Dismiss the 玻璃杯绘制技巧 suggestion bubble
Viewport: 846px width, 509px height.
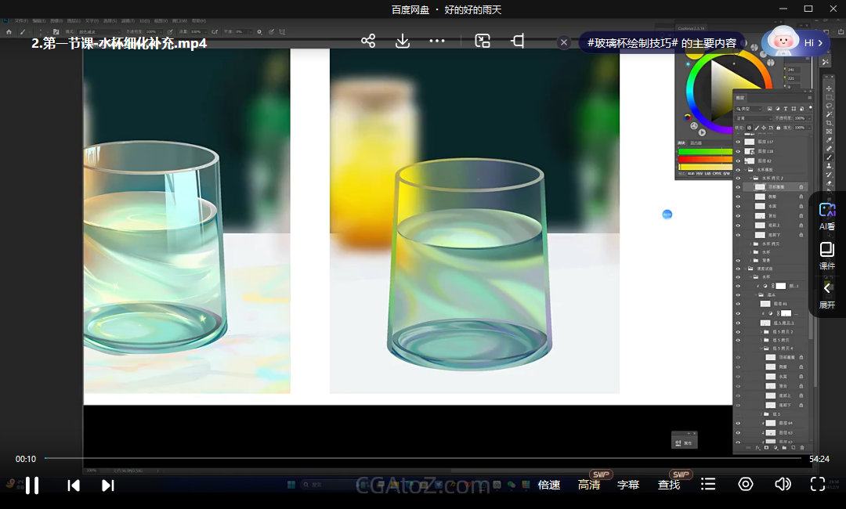pyautogui.click(x=563, y=43)
